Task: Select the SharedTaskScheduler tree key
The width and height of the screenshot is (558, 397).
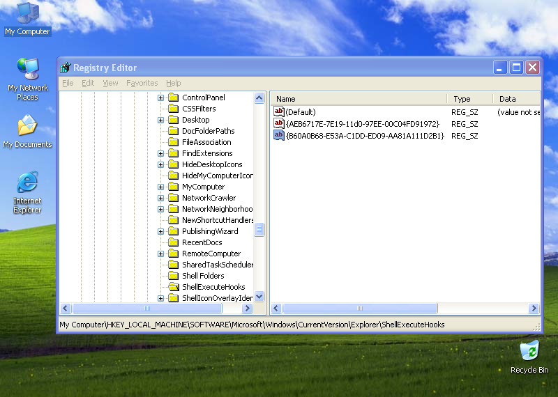Action: (x=217, y=265)
